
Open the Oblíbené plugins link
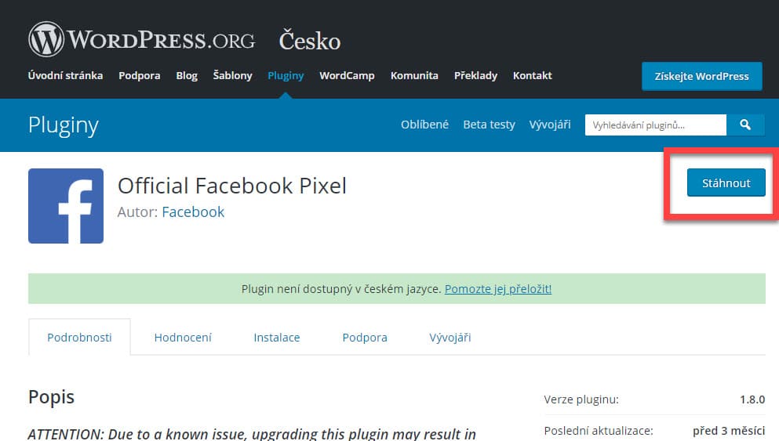pos(424,125)
